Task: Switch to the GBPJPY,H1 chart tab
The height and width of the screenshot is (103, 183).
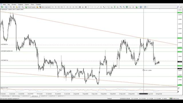Action: pos(61,96)
